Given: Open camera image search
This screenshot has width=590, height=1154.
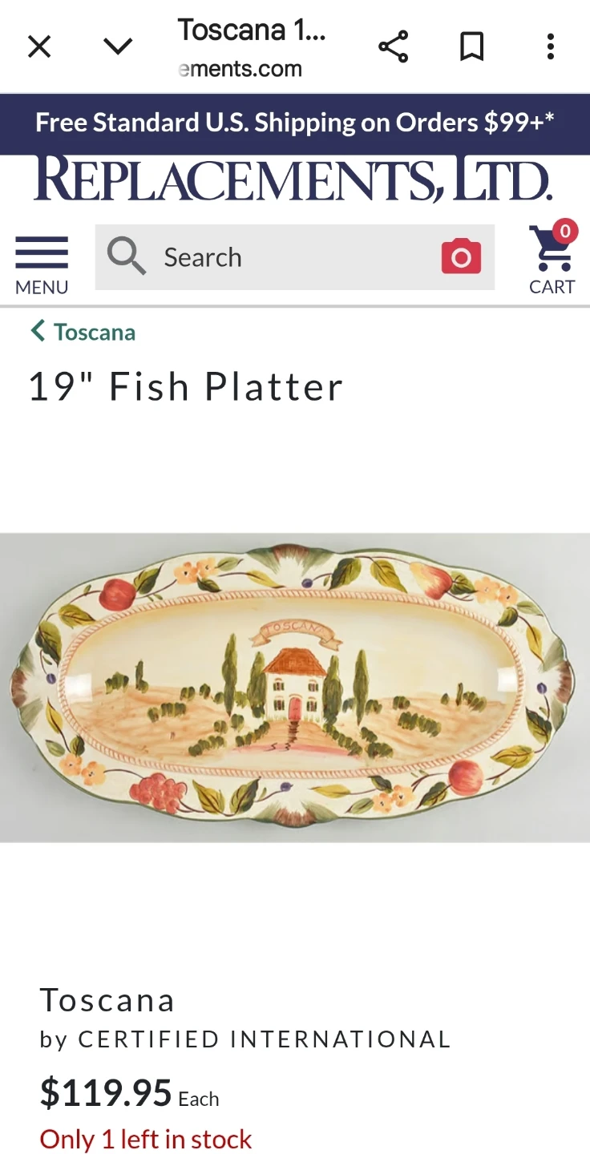Looking at the screenshot, I should pos(461,257).
